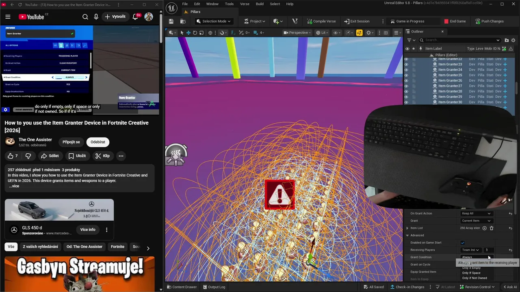Viewport: 520px width, 292px height.
Task: Open viewport layout grid icon
Action: point(386,32)
